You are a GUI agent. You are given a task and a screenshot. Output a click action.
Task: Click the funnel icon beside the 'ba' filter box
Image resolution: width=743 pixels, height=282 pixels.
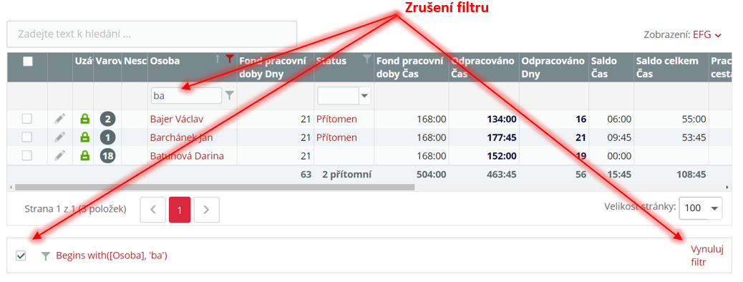pos(229,96)
